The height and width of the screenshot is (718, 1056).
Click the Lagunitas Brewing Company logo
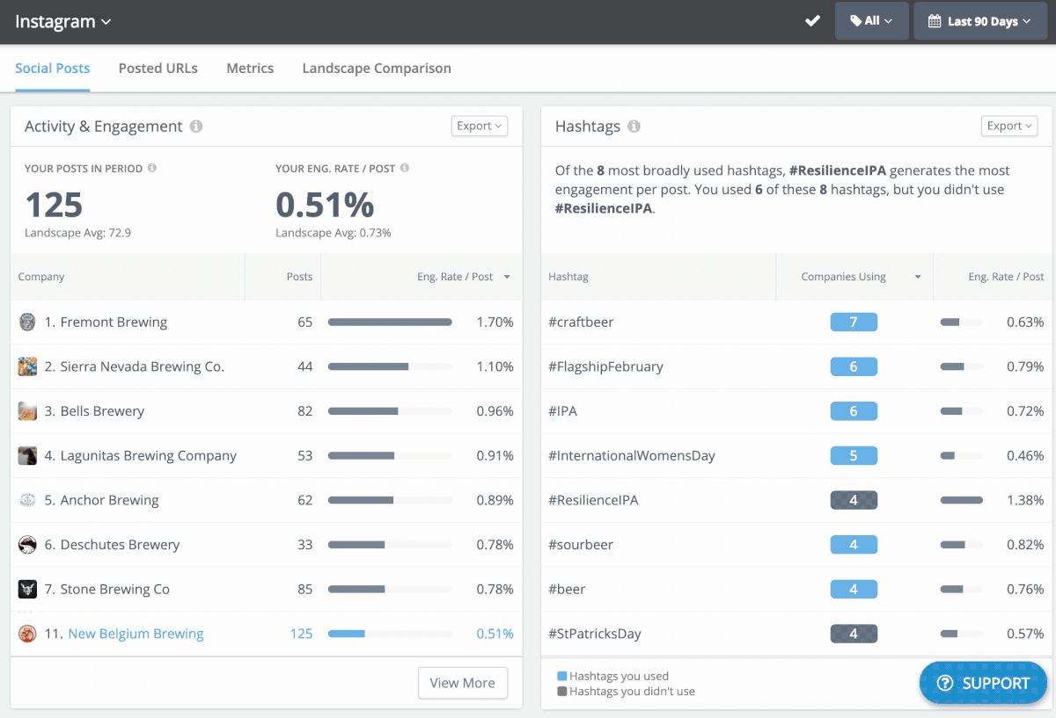coord(27,455)
